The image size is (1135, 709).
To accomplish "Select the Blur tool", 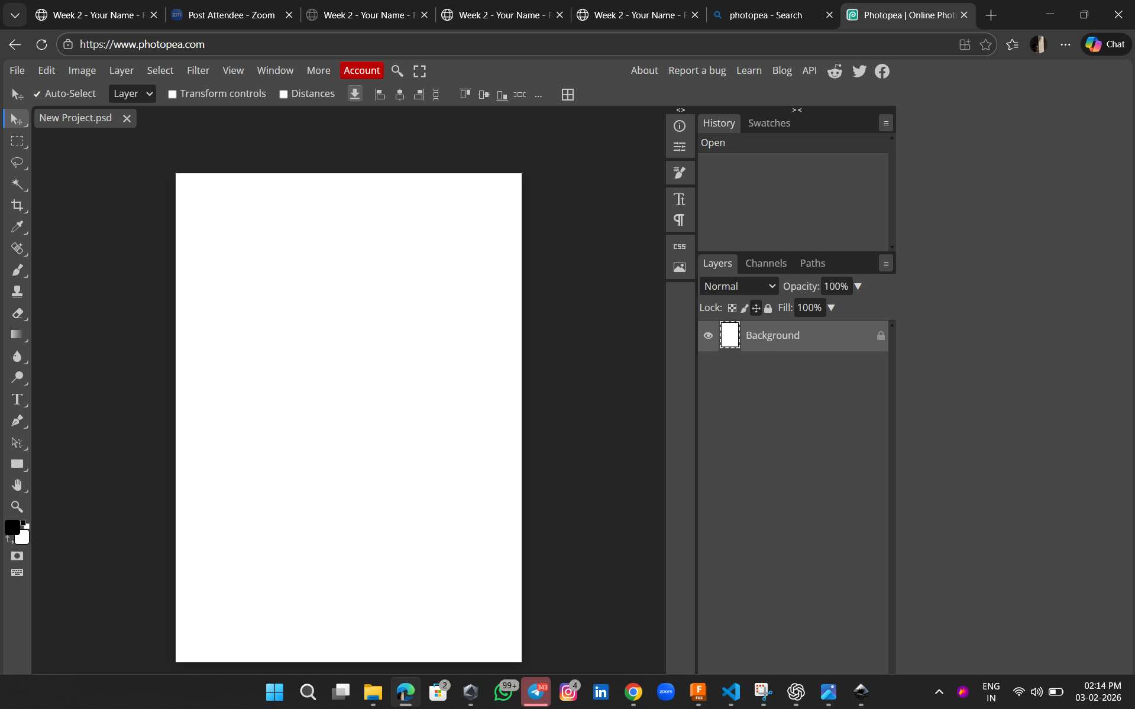I will (17, 356).
